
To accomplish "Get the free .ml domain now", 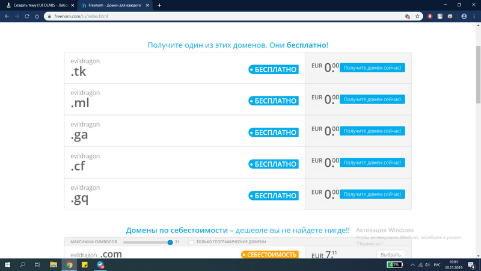I will click(372, 99).
